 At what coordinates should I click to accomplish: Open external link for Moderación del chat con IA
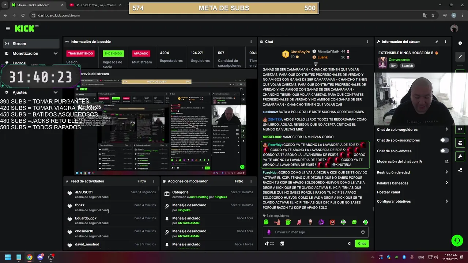[447, 161]
